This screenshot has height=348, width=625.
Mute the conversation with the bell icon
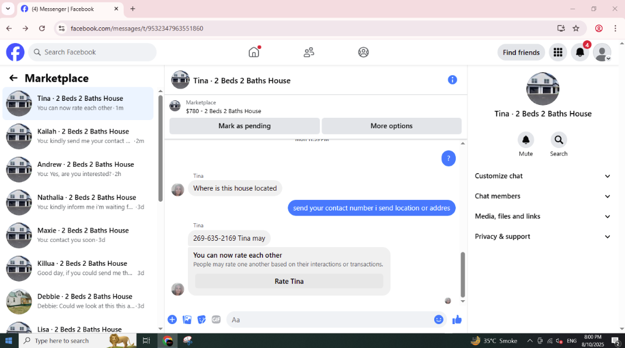[x=526, y=140]
